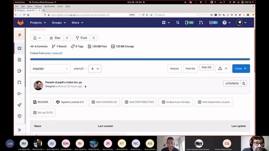Screen dimensions: 269x151
Task: Open CI/CD rocket icon in sidebar
Action: tap(19, 105)
